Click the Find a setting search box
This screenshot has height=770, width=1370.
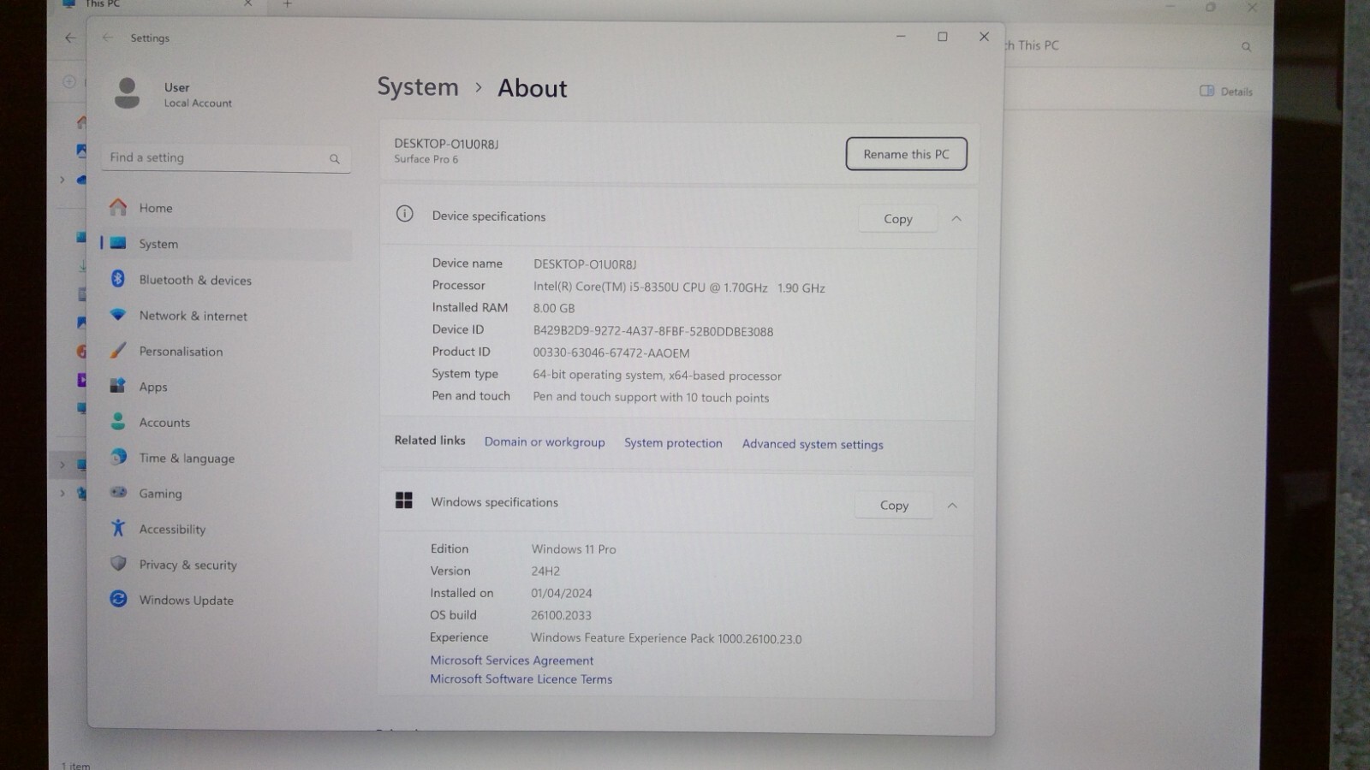click(226, 158)
